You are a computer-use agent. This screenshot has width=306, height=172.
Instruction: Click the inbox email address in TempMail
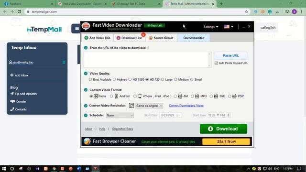point(23,63)
